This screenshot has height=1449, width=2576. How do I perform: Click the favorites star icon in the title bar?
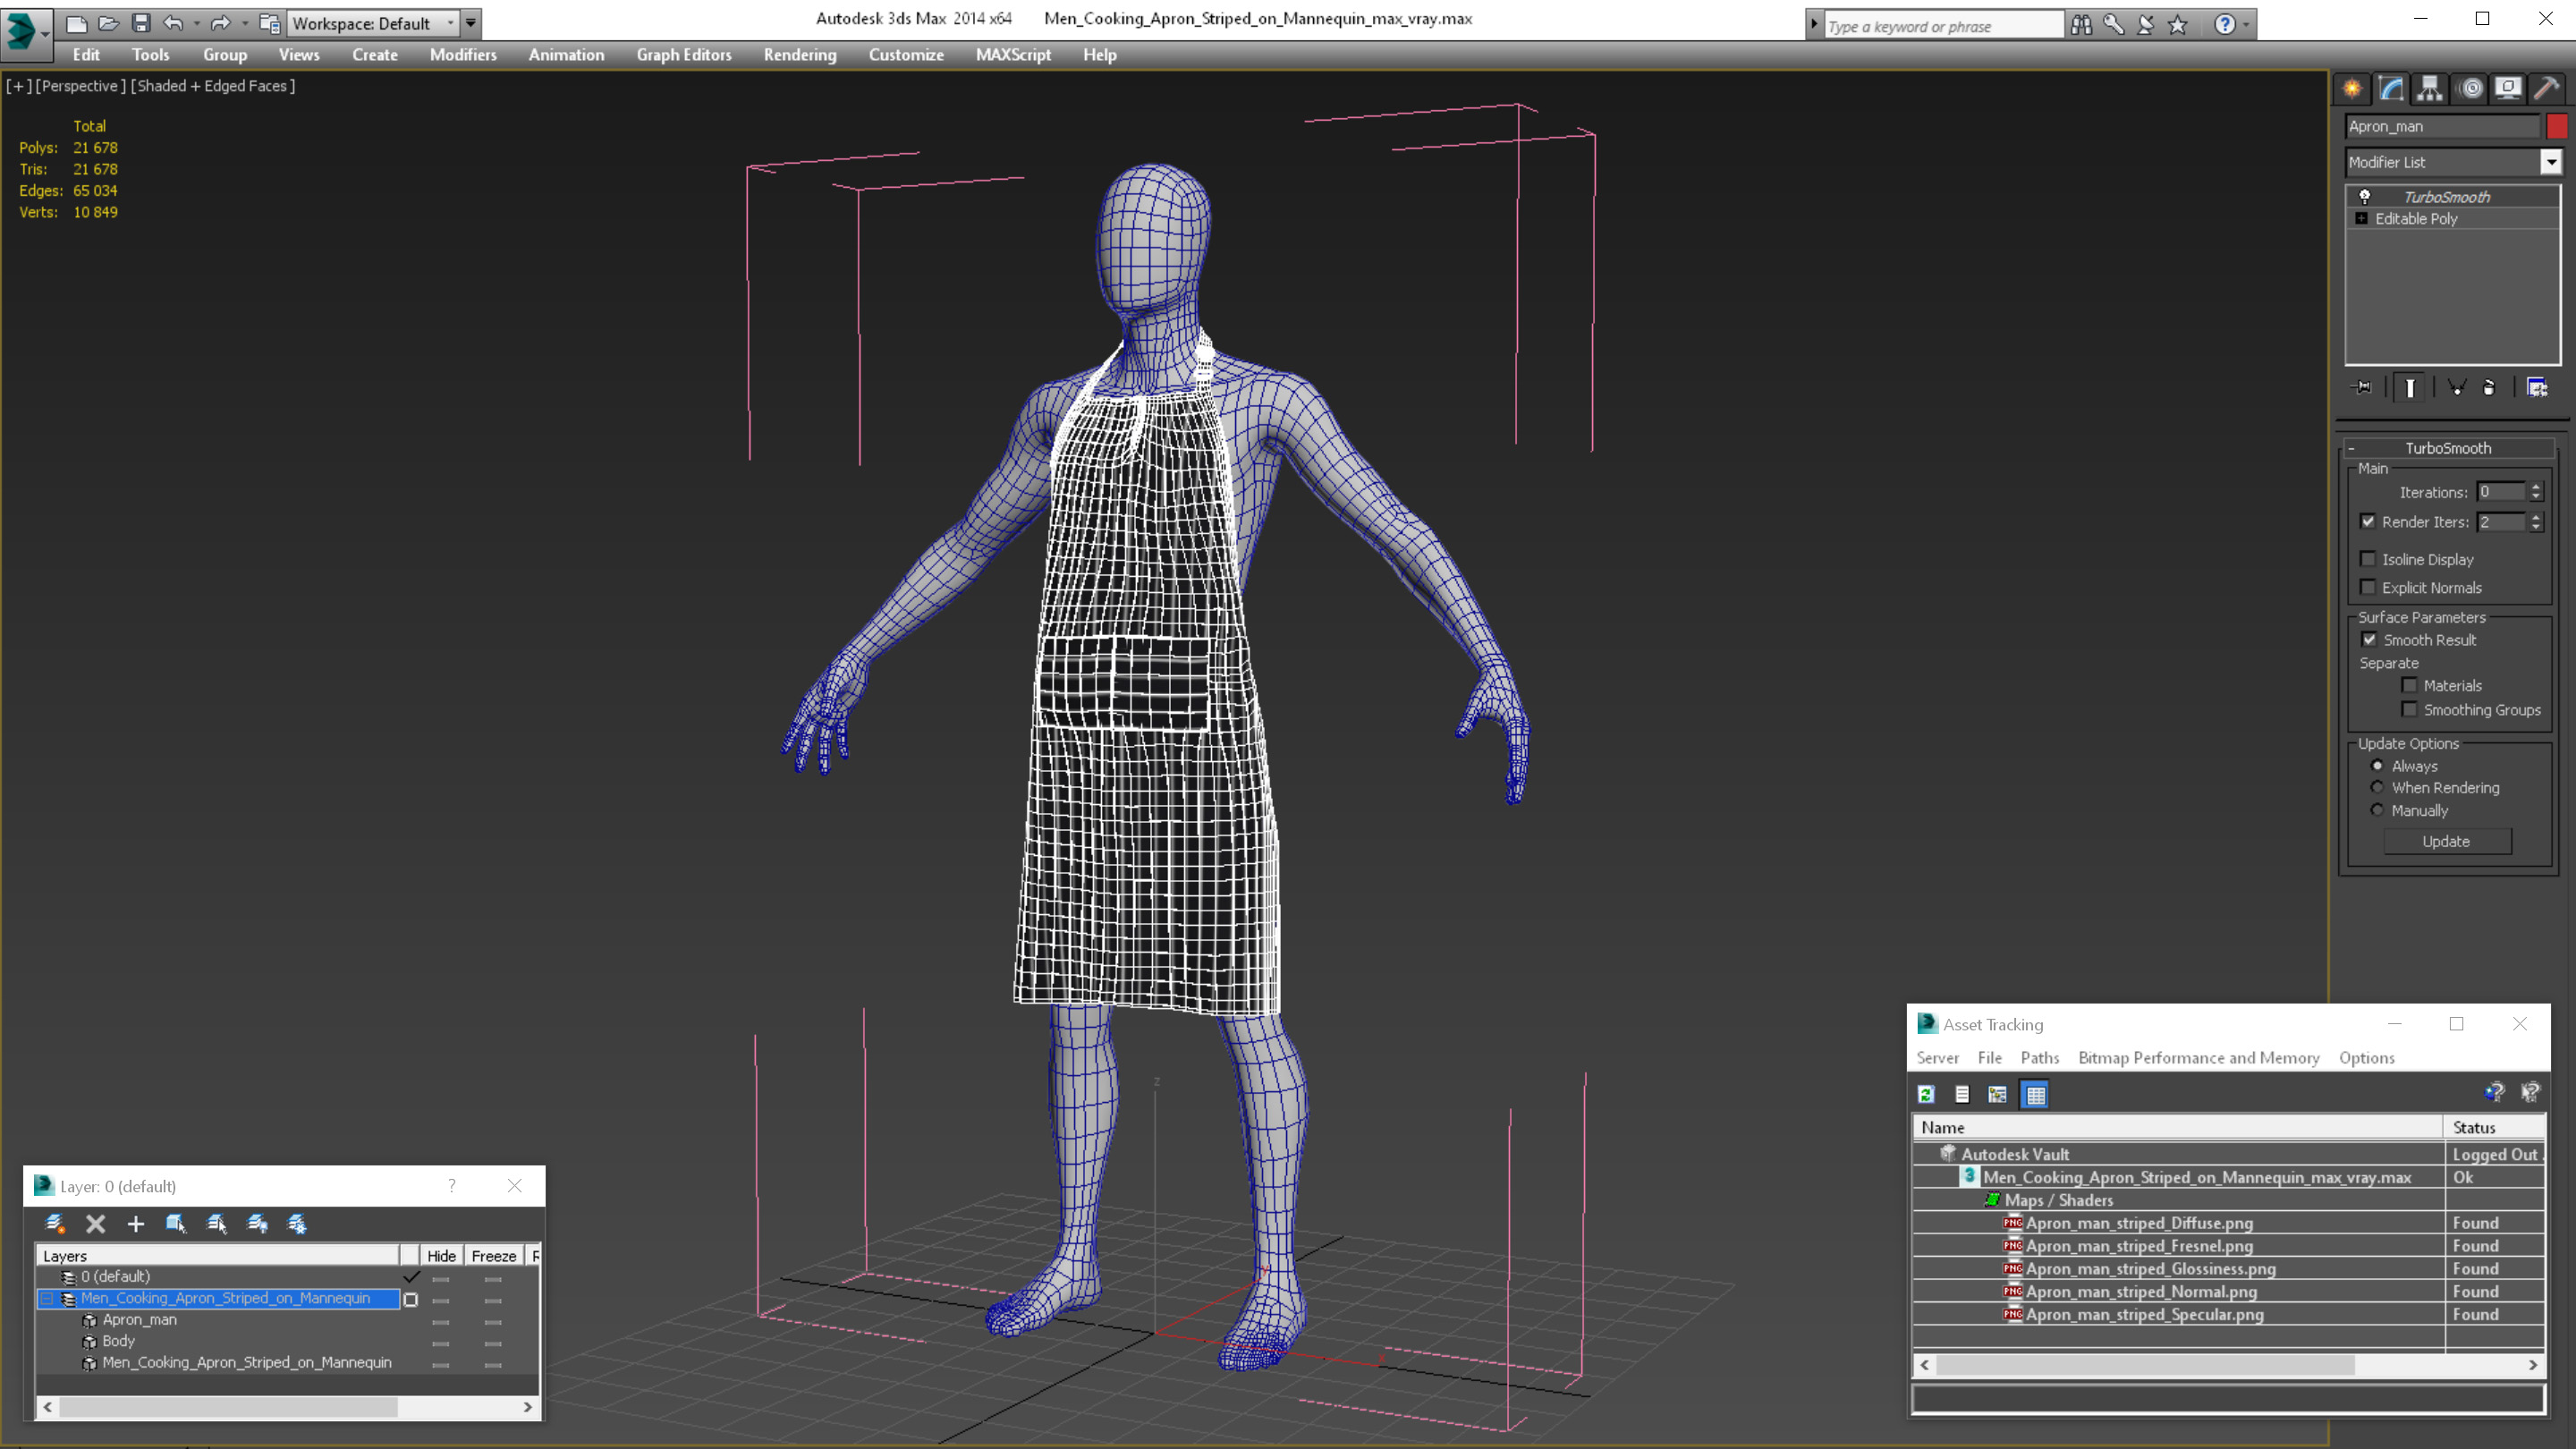(2178, 25)
